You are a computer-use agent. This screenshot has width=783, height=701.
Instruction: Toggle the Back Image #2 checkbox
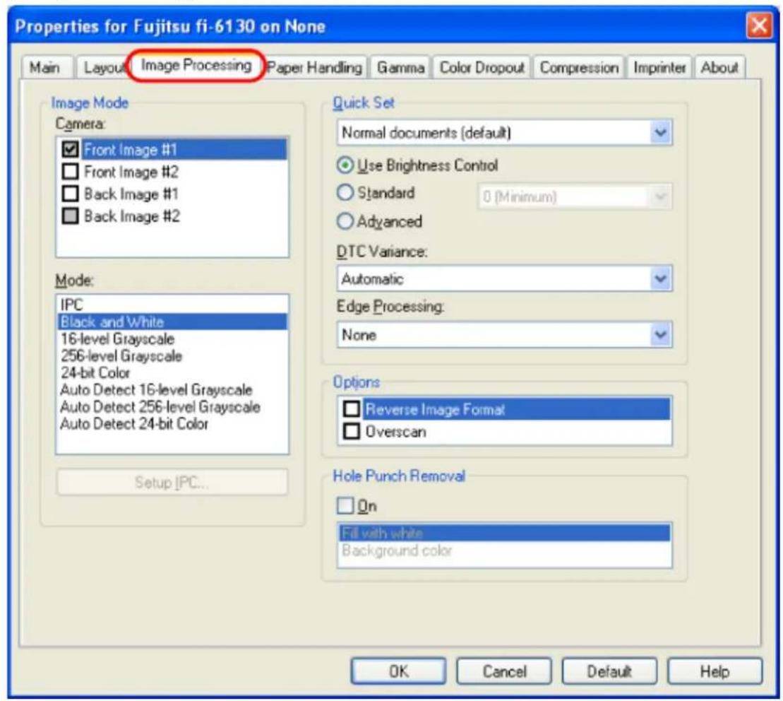[x=70, y=216]
